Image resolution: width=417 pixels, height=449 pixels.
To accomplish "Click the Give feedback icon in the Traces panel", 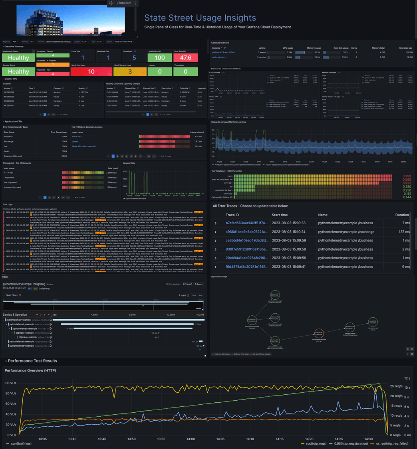I will point(173,284).
